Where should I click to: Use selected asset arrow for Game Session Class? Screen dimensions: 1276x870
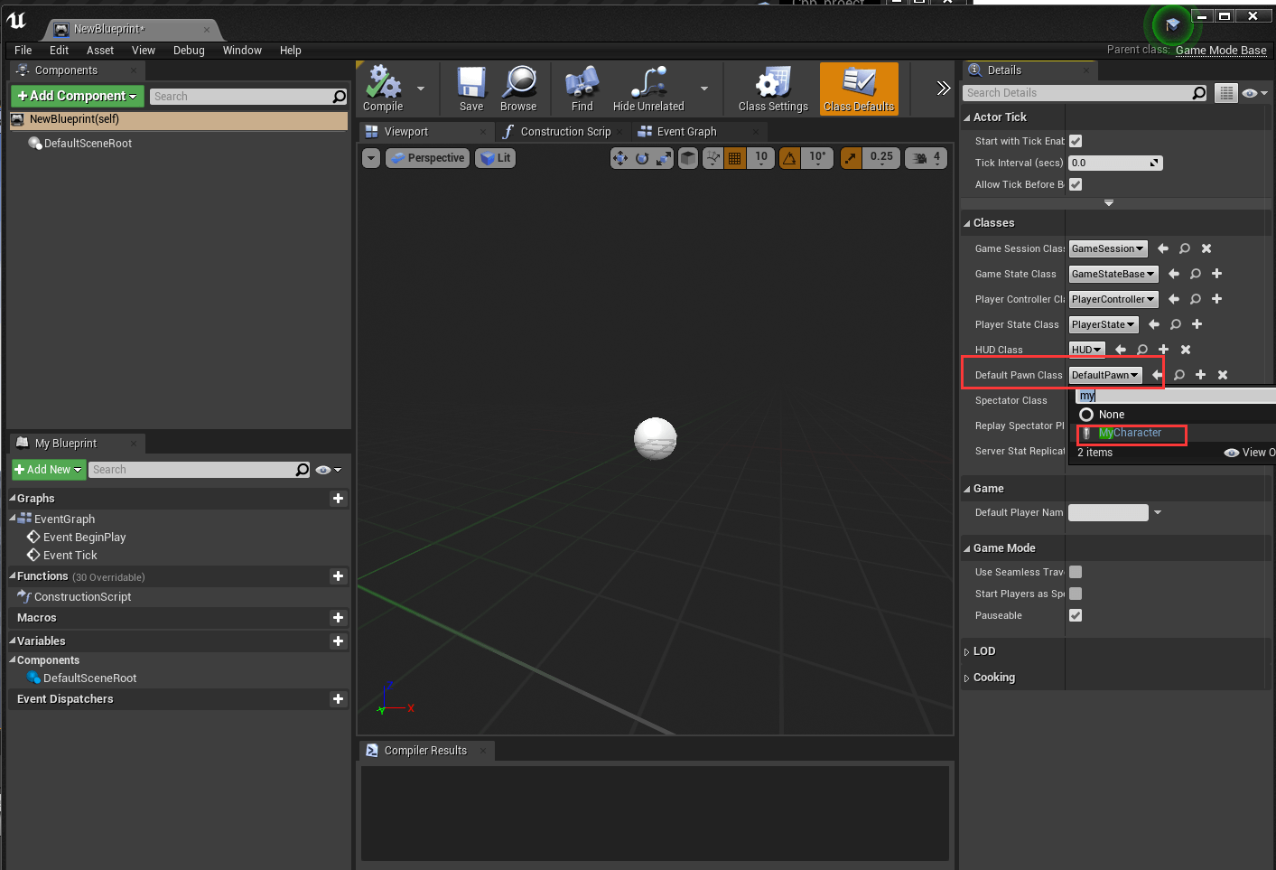coord(1163,248)
